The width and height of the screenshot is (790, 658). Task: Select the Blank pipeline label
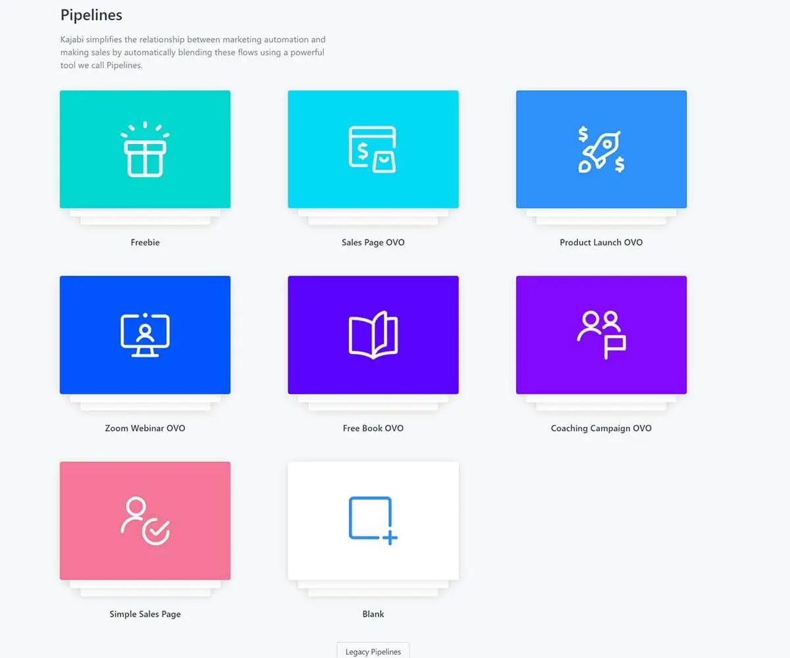click(x=373, y=614)
